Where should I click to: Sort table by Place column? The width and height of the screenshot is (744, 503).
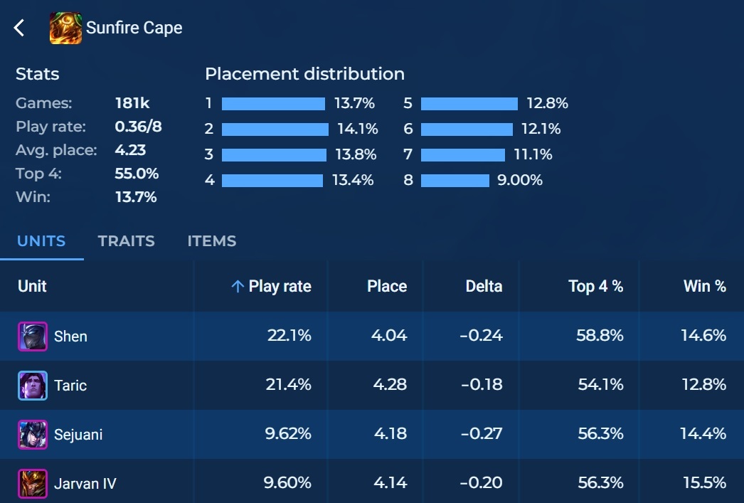[387, 287]
